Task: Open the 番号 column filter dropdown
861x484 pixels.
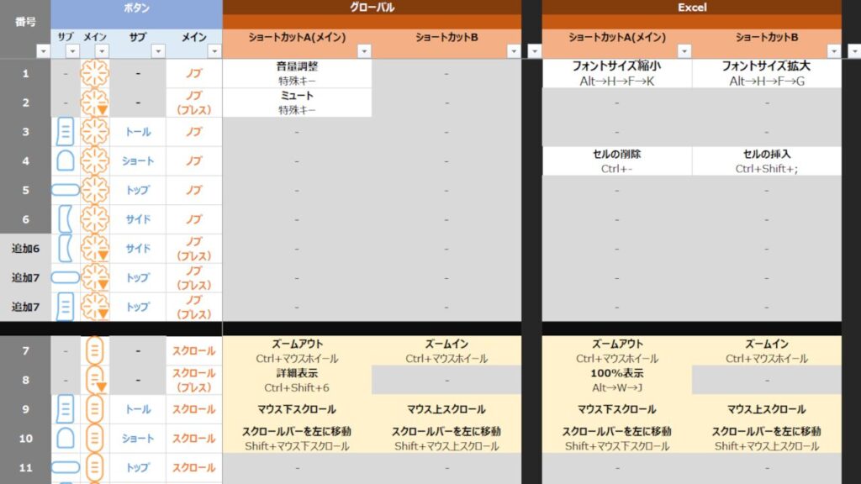Action: [43, 51]
